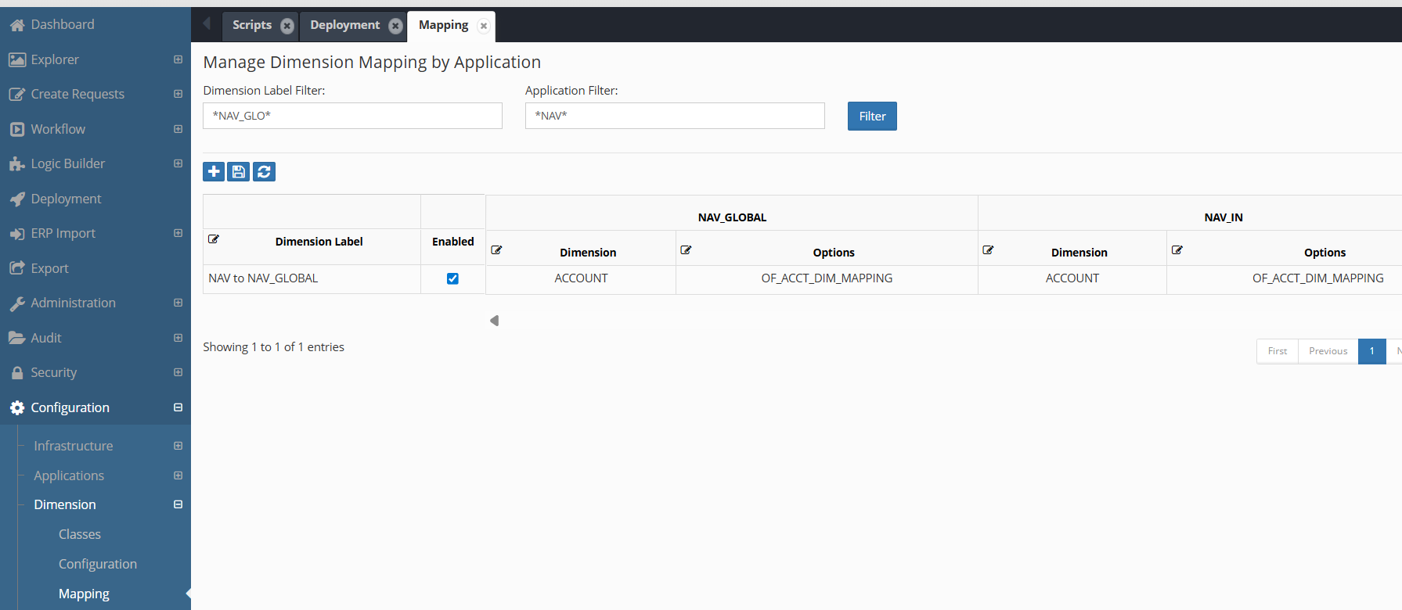Expand the Infrastructure submenu
Image resolution: width=1402 pixels, height=610 pixels.
178,446
